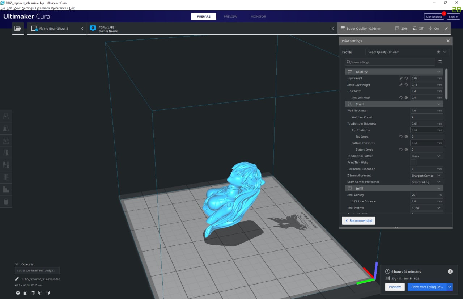The width and height of the screenshot is (463, 299).
Task: Open file using the folder icon
Action: [x=18, y=28]
